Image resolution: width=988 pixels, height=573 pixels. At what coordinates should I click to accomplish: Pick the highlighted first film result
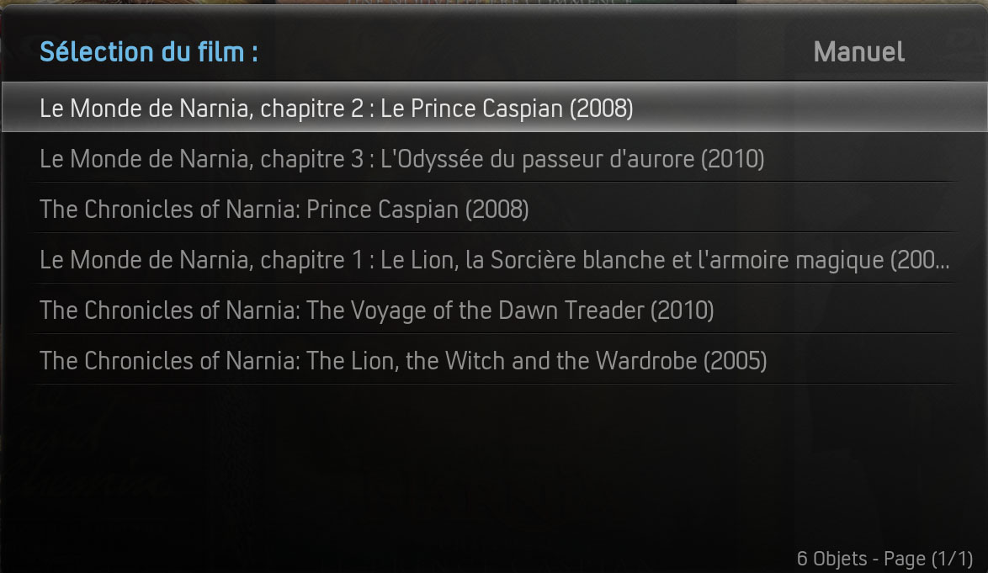click(x=337, y=109)
